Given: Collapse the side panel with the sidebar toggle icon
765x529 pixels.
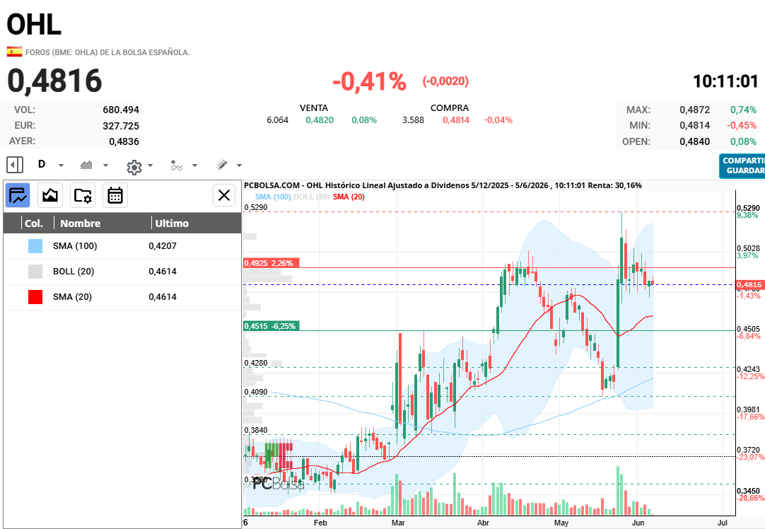Looking at the screenshot, I should point(15,165).
